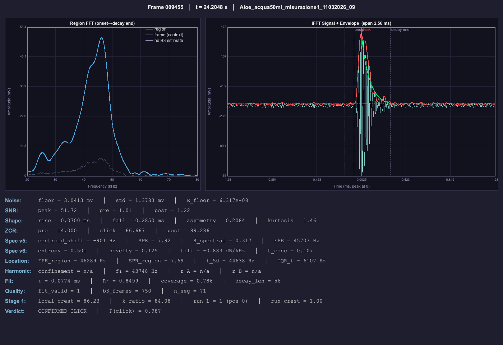Click the 'Region FFT (onset→decay end)' plot title
Image resolution: width=503 pixels, height=345 pixels.
[102, 23]
